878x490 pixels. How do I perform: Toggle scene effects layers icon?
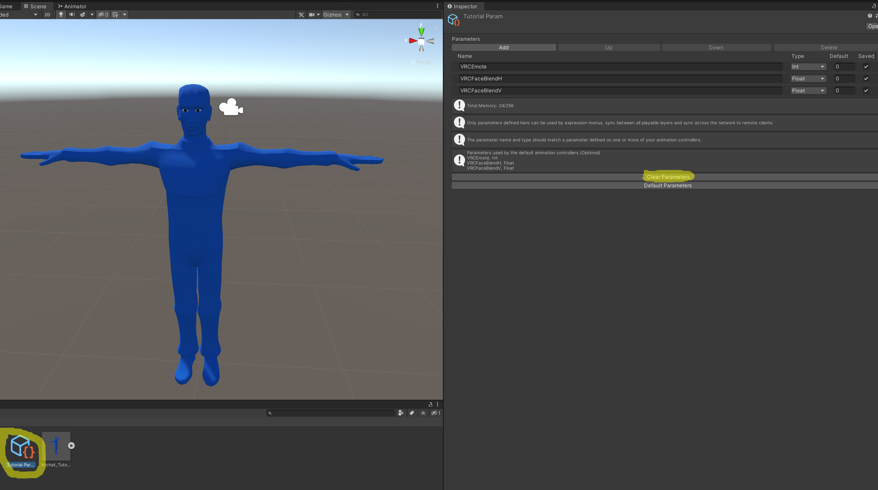[82, 14]
